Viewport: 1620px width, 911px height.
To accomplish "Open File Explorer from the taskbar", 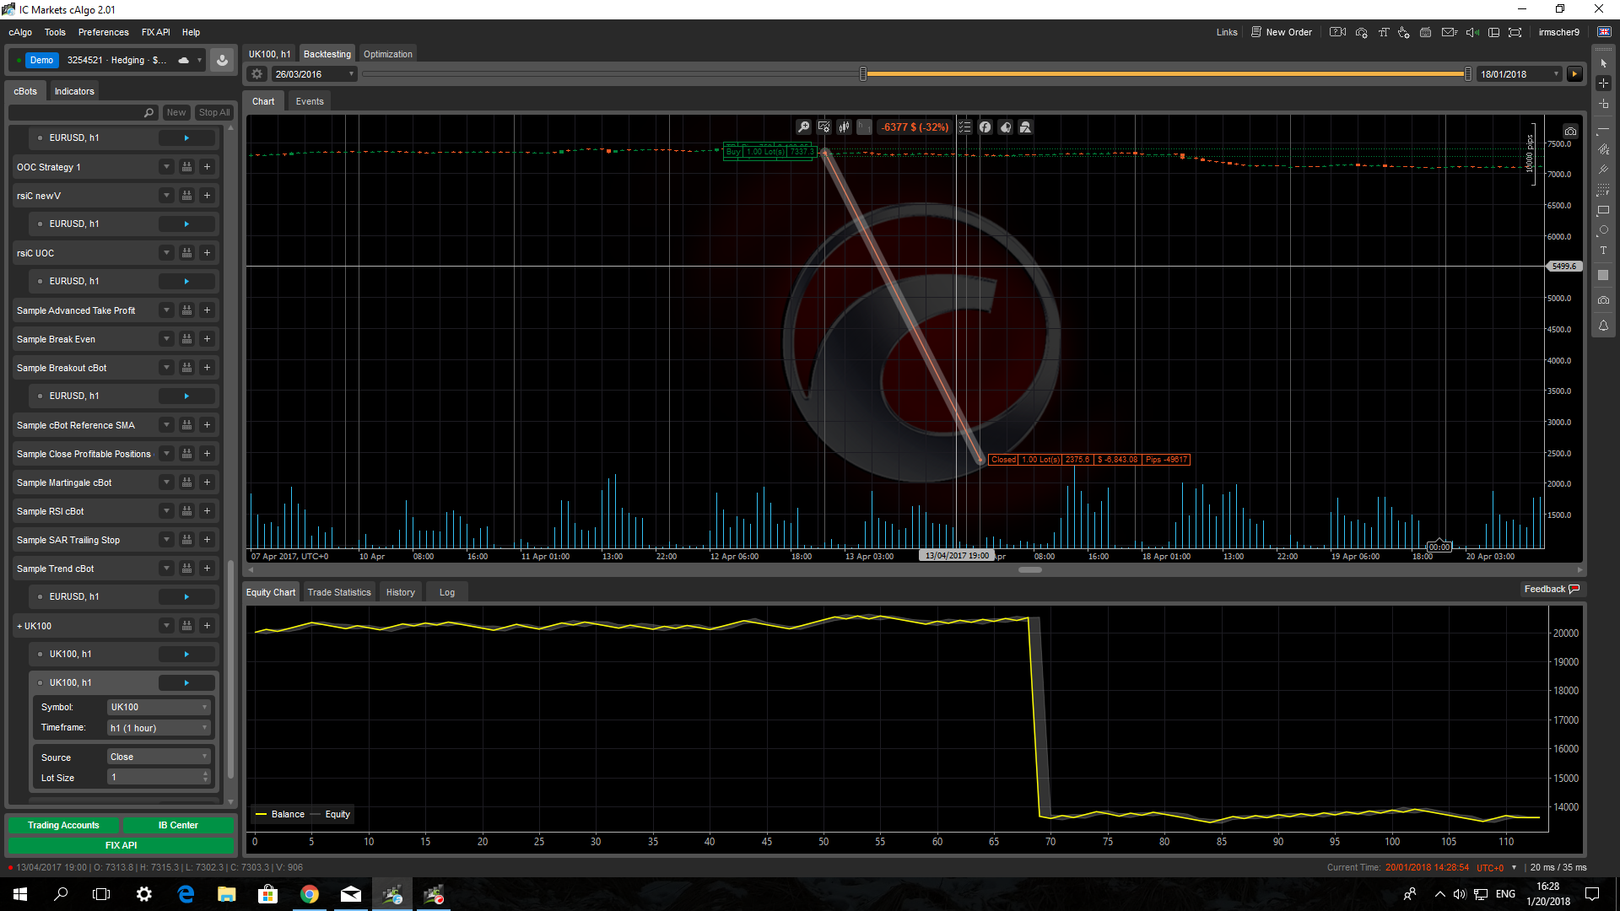I will click(227, 894).
